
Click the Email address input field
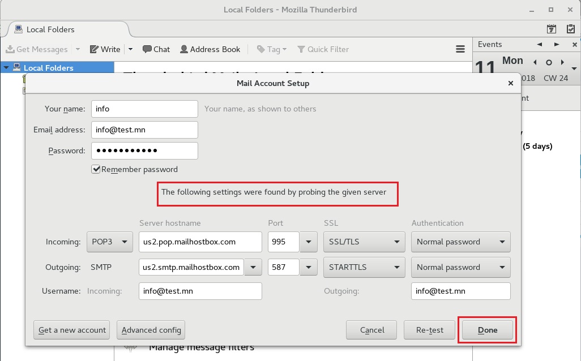coord(144,130)
